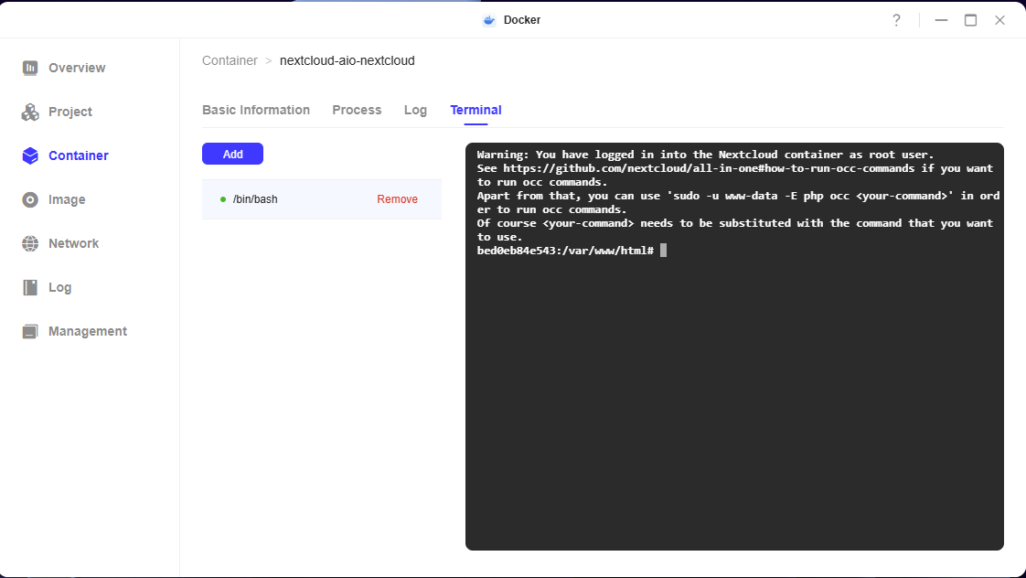Click the nextcloud-aio-nextcloud breadcrumb name
This screenshot has height=578, width=1026.
[347, 61]
